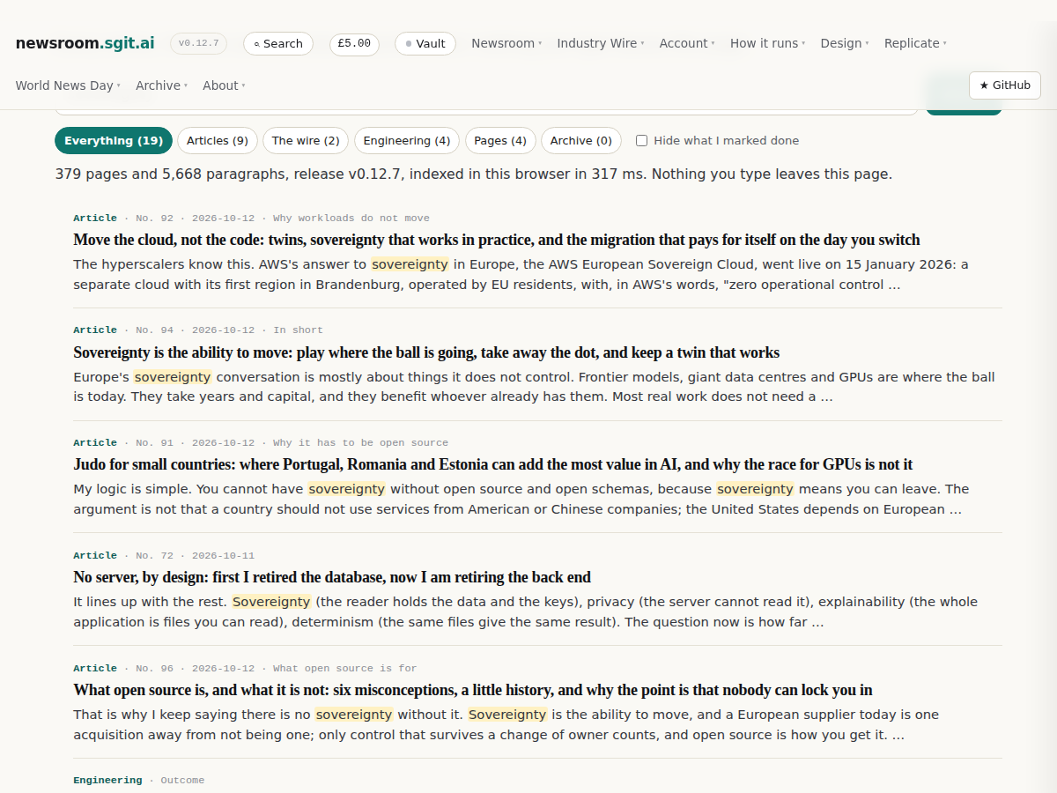Screen dimensions: 1057x793
Task: Filter by Pages (4)
Action: coord(500,141)
